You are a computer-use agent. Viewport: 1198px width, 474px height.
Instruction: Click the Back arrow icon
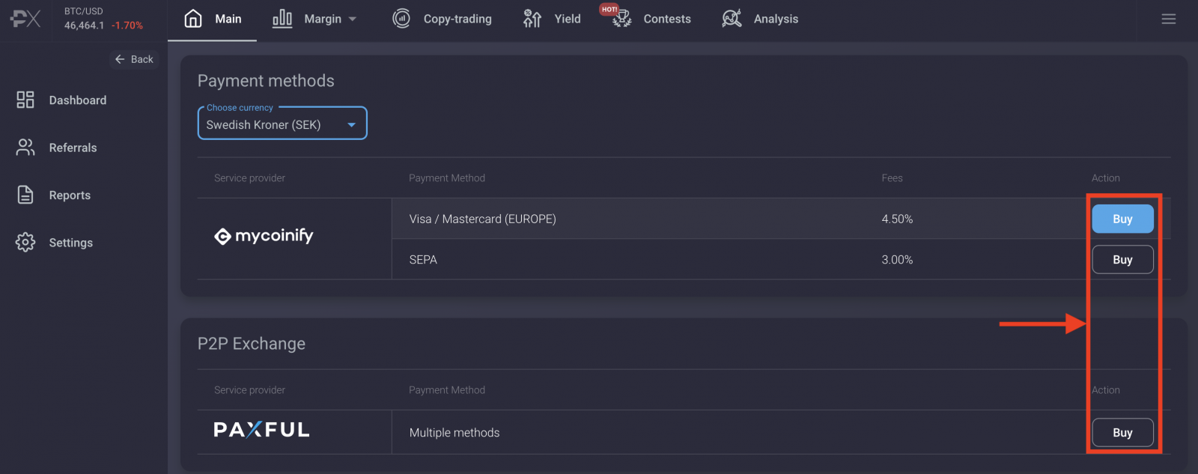pos(120,59)
